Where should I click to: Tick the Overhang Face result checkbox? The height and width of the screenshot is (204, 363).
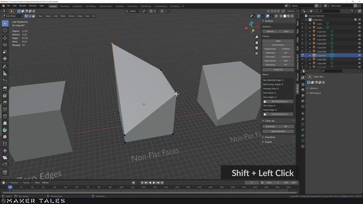(265, 114)
